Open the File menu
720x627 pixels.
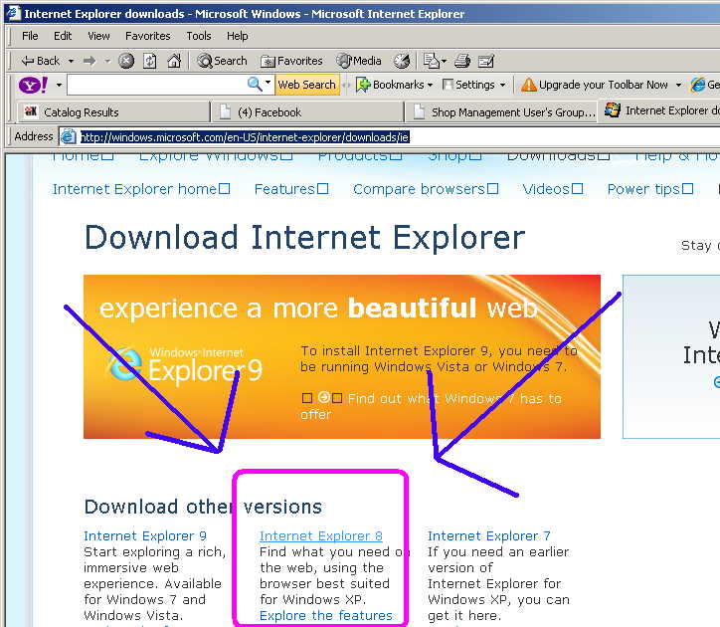(x=30, y=36)
